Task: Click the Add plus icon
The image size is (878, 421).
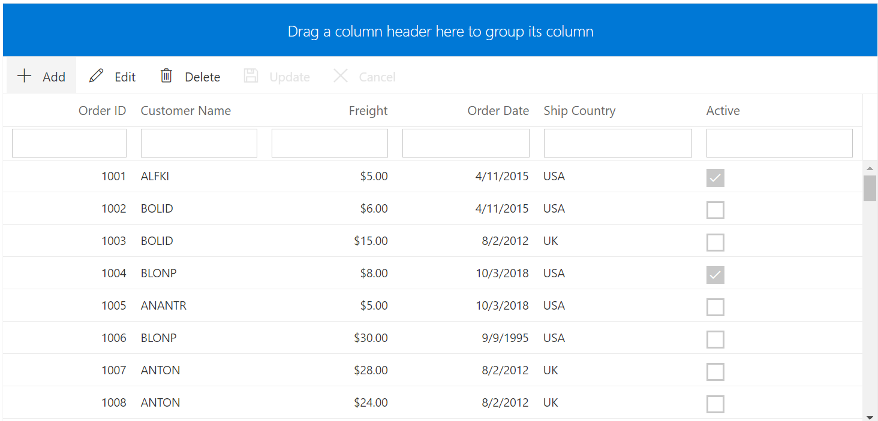Action: pyautogui.click(x=24, y=76)
